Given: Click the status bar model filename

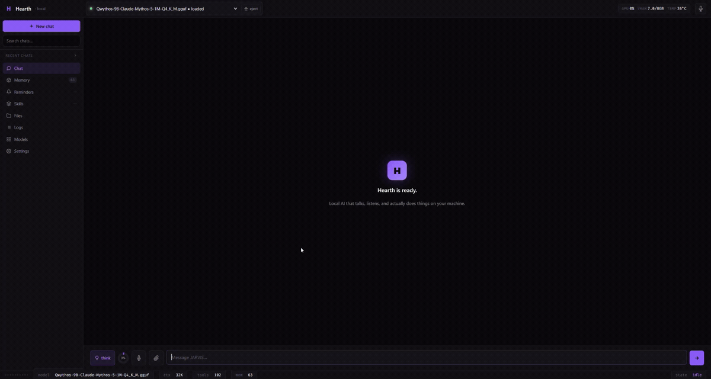Looking at the screenshot, I should (102, 375).
